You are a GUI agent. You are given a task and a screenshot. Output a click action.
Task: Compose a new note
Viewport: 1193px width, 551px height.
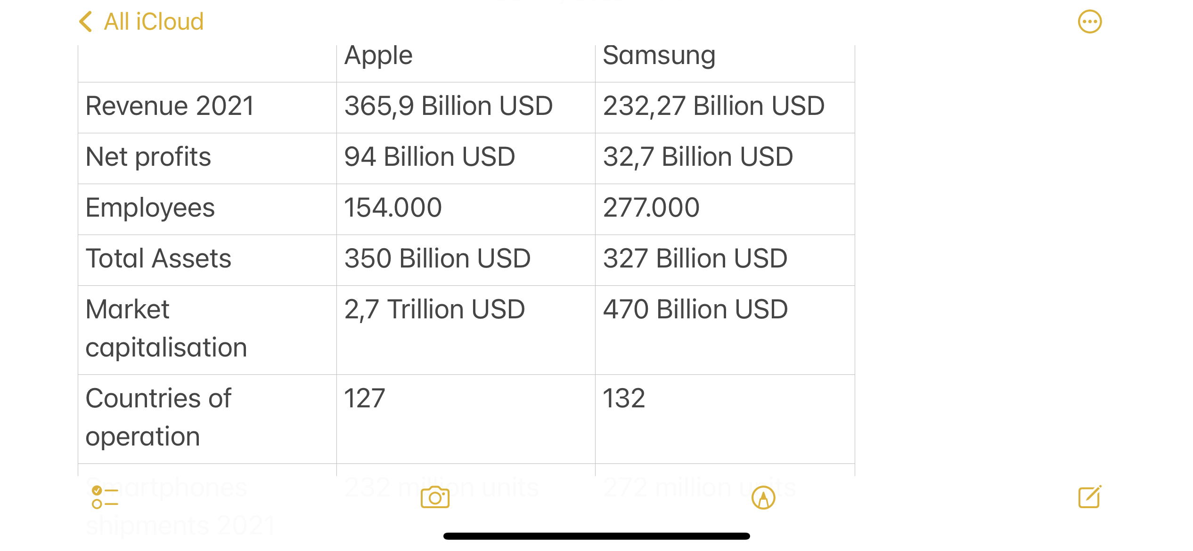[x=1090, y=497]
